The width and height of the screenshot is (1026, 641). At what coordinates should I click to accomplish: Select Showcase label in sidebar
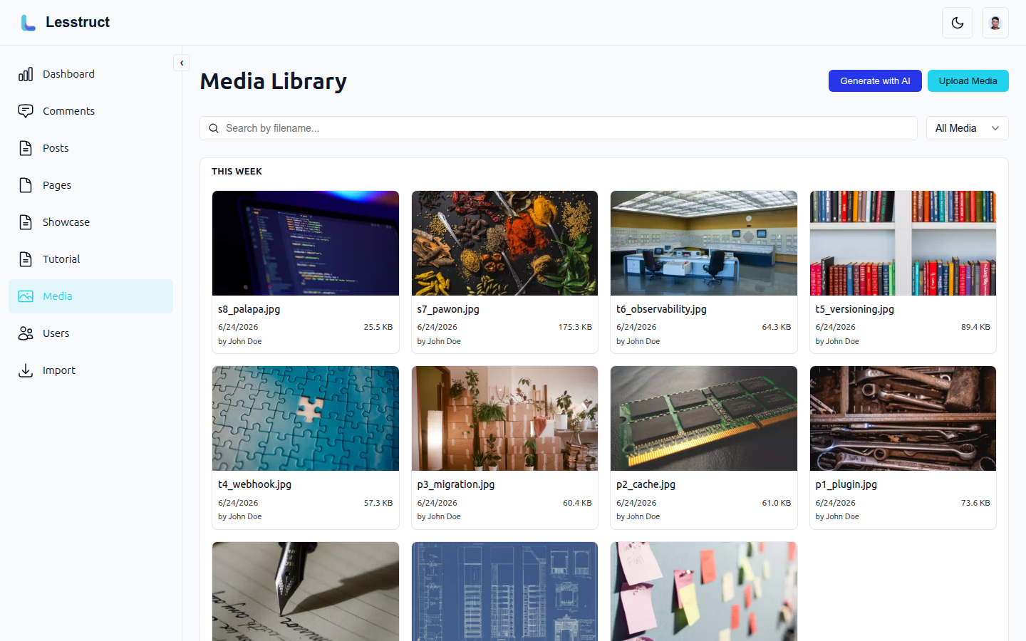(66, 222)
